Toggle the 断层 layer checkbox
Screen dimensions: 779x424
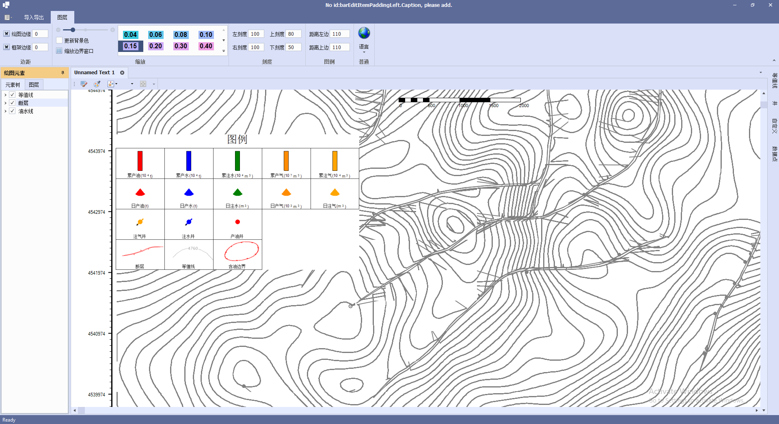(12, 103)
